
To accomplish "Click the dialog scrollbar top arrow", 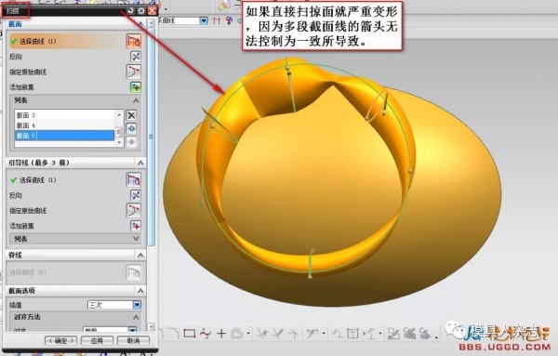I will [152, 22].
